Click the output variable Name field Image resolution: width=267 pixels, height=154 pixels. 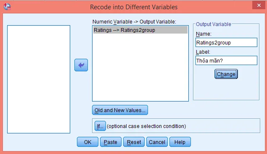click(x=226, y=42)
